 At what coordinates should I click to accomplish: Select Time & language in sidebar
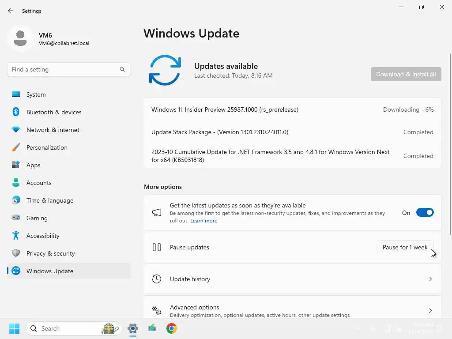(x=69, y=200)
